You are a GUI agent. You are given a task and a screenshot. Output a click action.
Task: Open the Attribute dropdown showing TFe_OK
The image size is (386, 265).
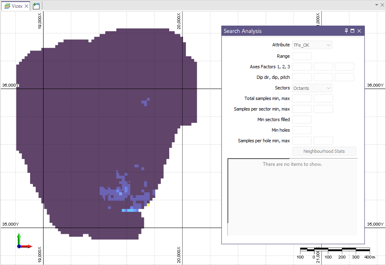tap(312, 45)
